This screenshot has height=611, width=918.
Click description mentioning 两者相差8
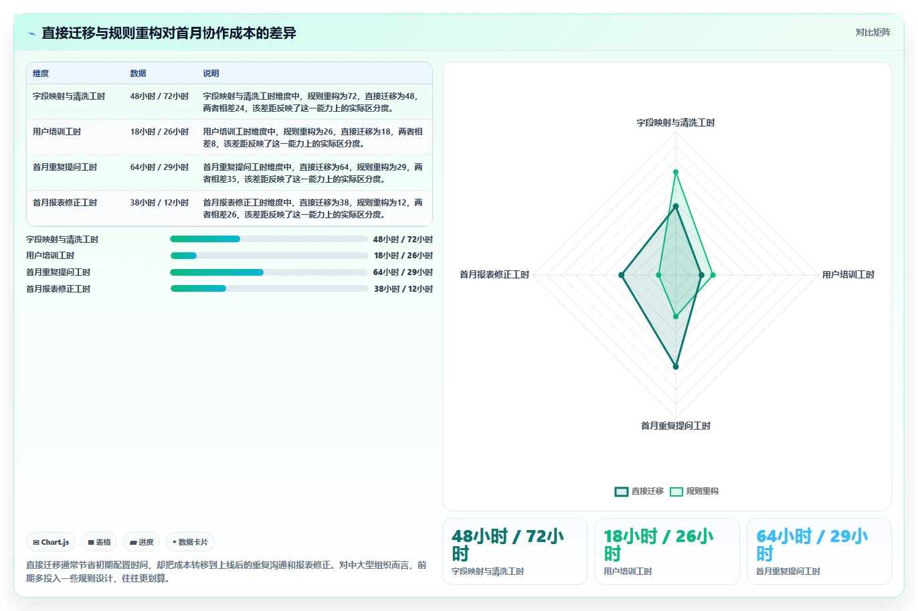coord(313,138)
